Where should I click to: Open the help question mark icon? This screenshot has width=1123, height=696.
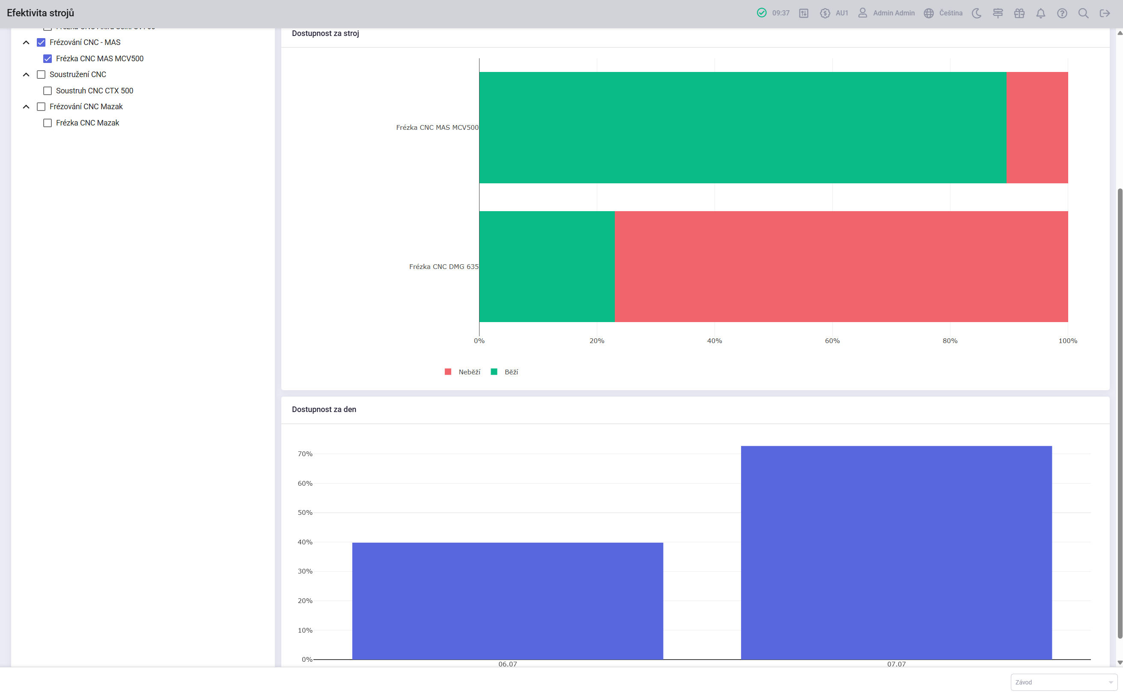pyautogui.click(x=1062, y=13)
